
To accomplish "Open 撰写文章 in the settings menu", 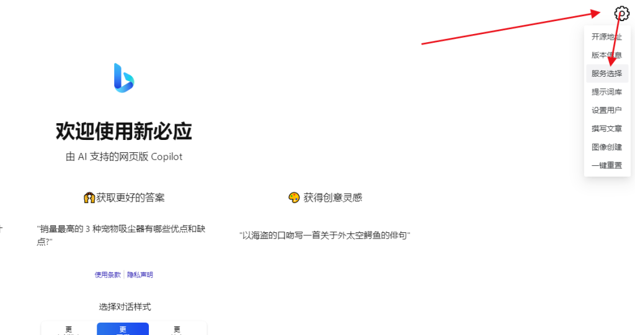I will (x=607, y=129).
